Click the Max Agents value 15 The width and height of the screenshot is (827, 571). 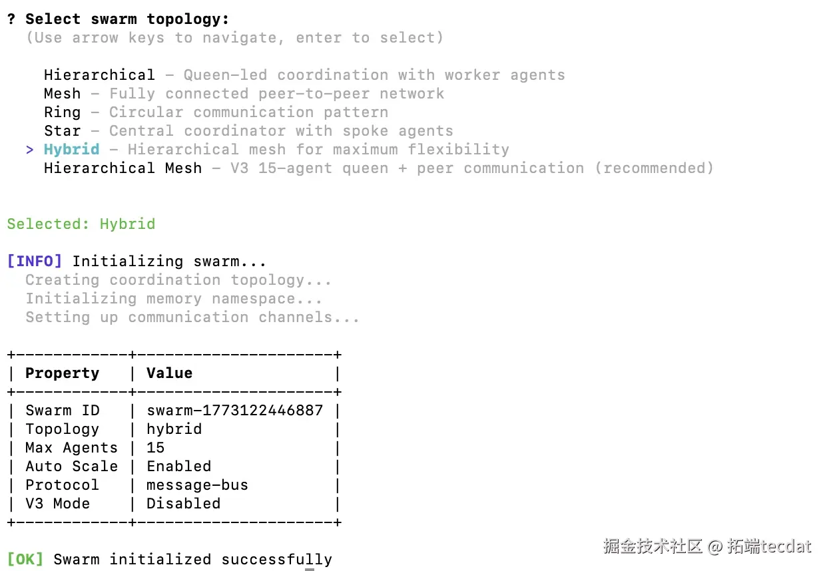(155, 448)
